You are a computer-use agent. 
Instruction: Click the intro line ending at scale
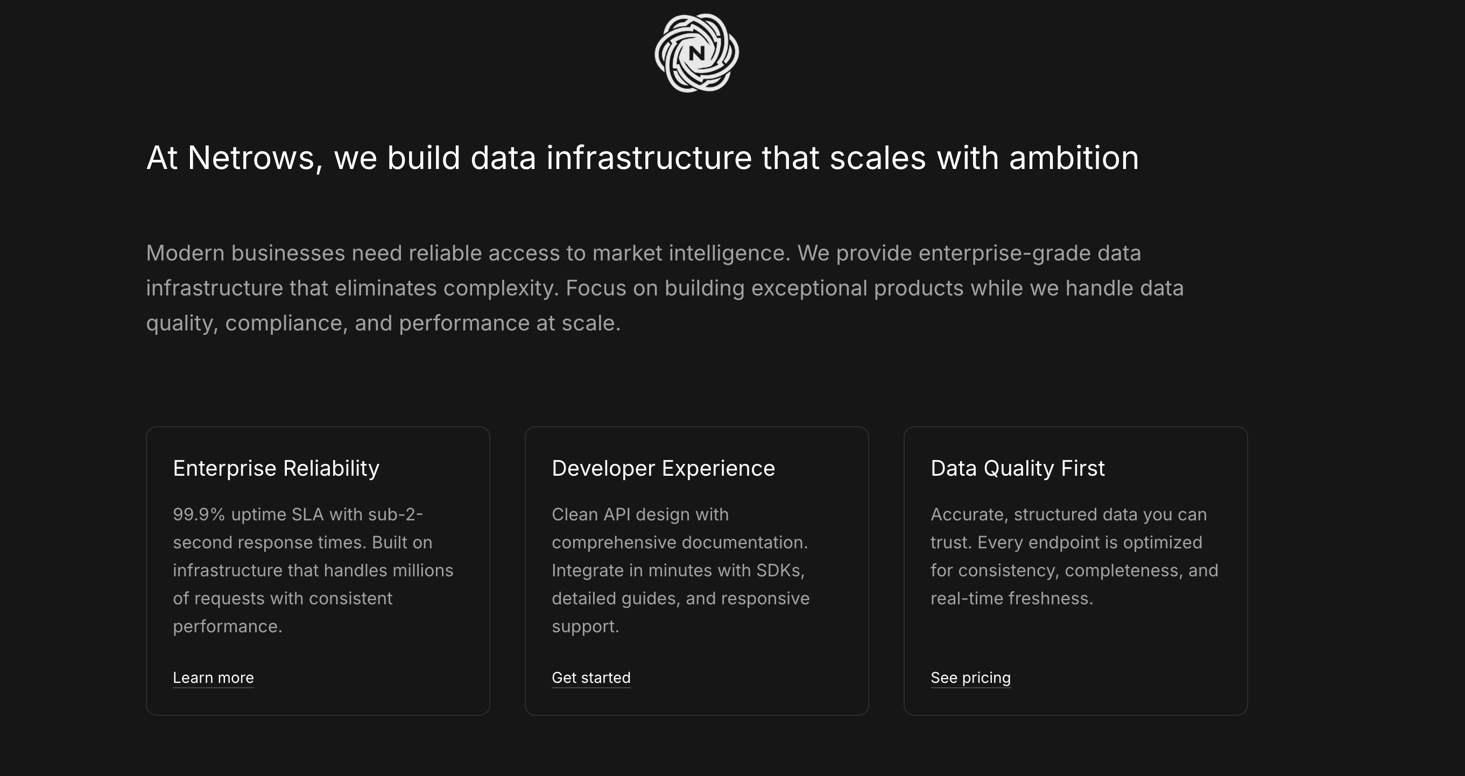coord(383,323)
